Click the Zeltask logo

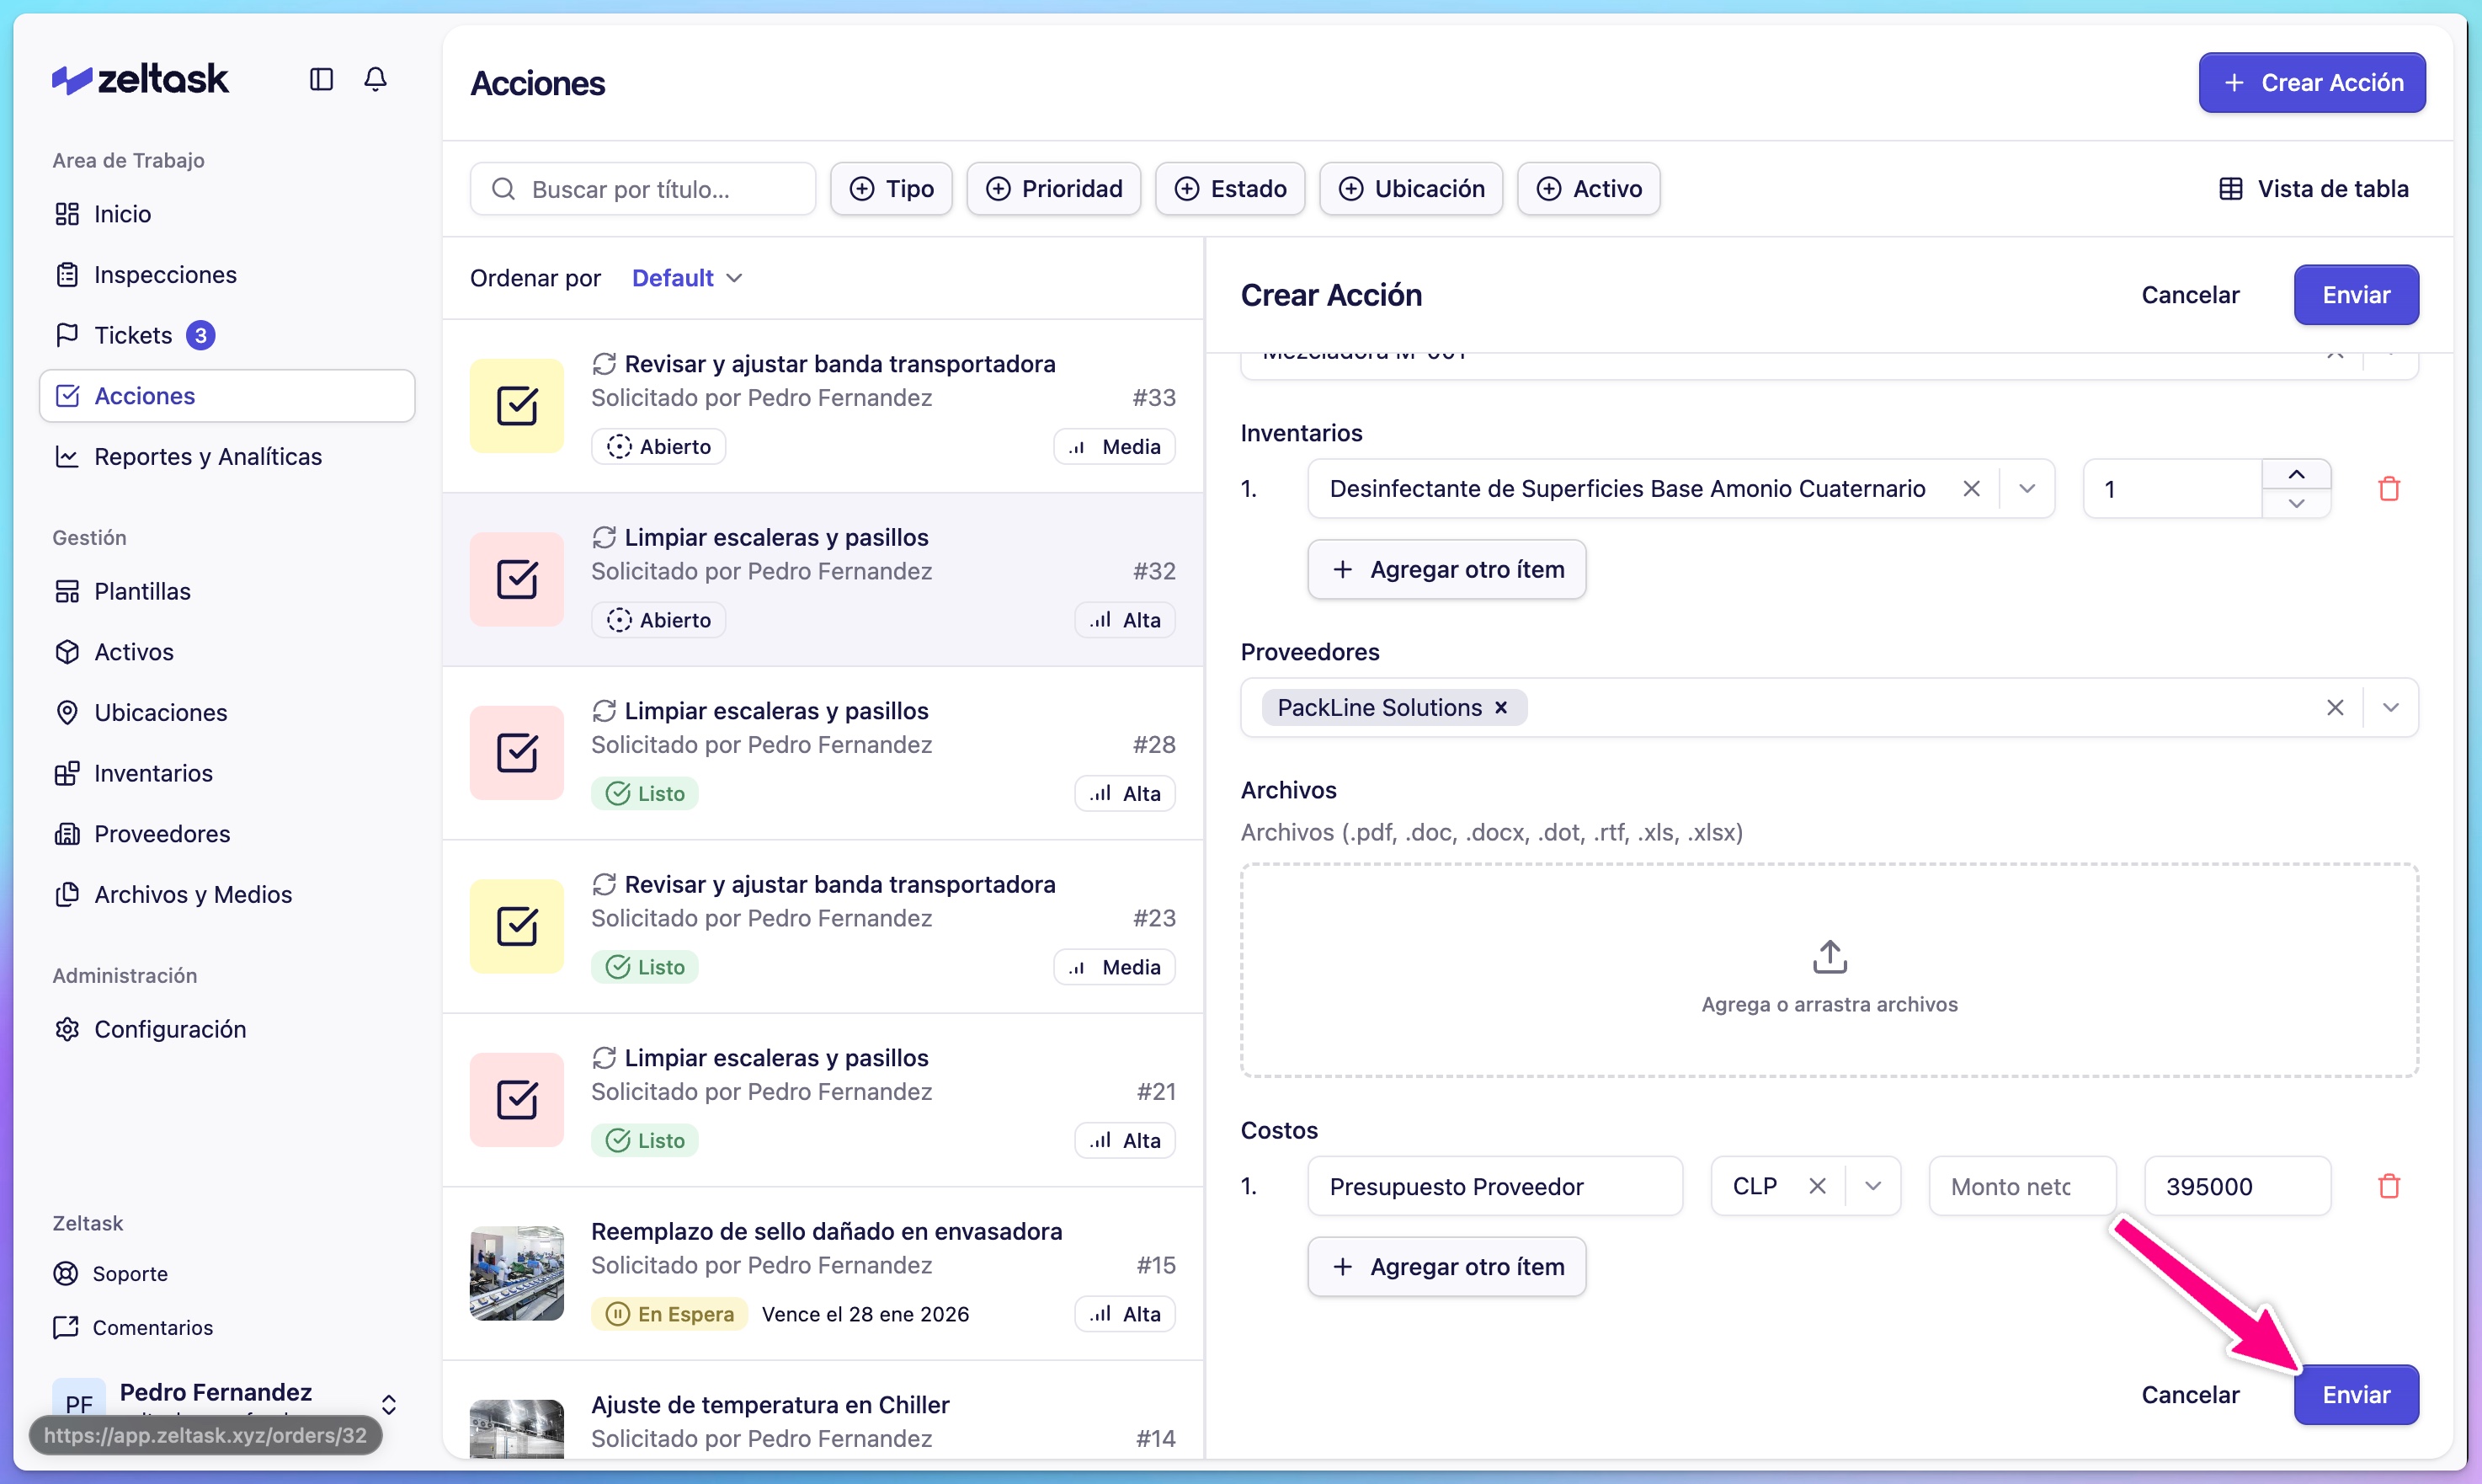[140, 78]
